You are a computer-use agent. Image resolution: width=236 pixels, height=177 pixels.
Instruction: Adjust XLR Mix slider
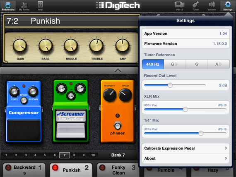185,109
